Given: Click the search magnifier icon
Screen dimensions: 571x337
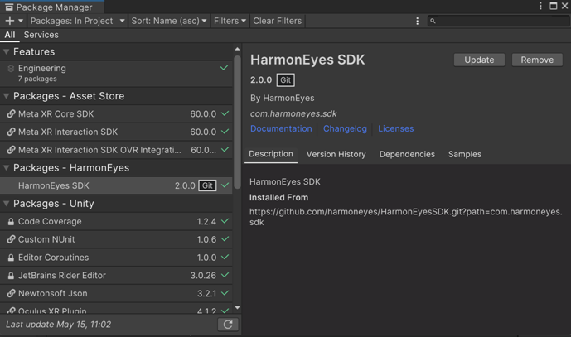Looking at the screenshot, I should pyautogui.click(x=433, y=21).
